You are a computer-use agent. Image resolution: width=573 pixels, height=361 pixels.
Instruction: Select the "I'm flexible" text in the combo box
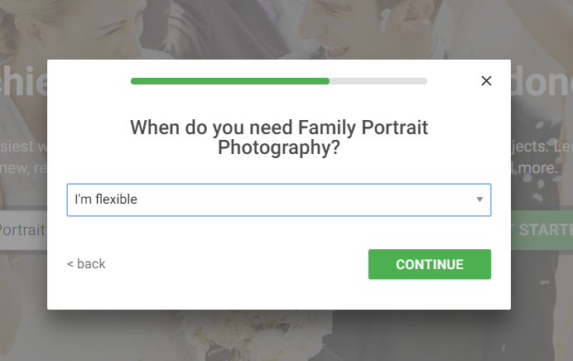106,200
